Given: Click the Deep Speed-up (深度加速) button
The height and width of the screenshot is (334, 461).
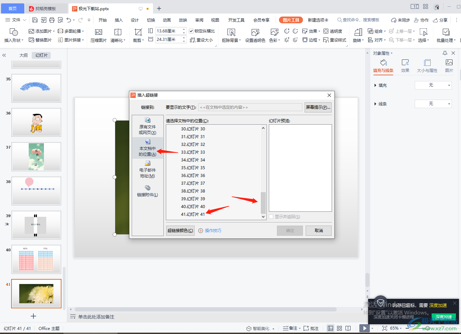Looking at the screenshot, I should [443, 317].
